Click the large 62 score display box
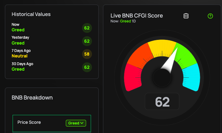Image resolution: width=222 pixels, height=133 pixels. click(162, 102)
